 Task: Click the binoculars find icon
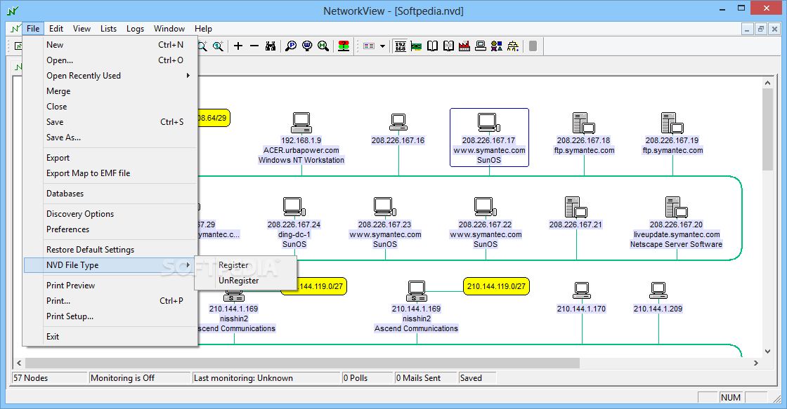(271, 46)
